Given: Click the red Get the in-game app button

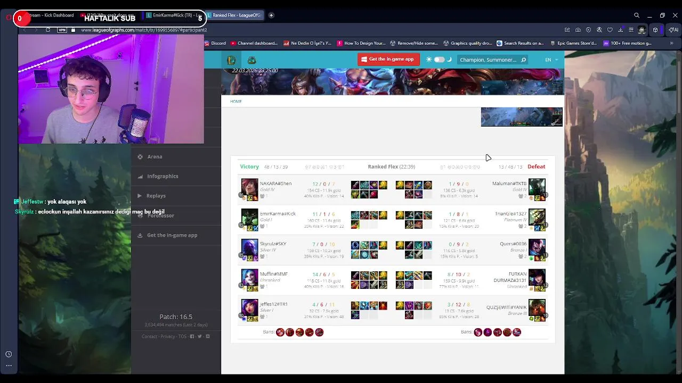Looking at the screenshot, I should [x=388, y=60].
